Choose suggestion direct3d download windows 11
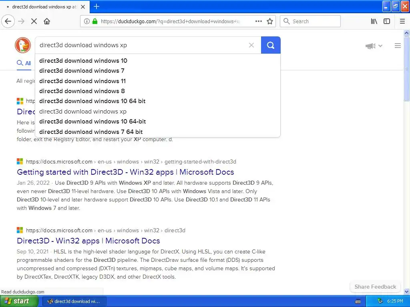This screenshot has width=410, height=307. 158,81
